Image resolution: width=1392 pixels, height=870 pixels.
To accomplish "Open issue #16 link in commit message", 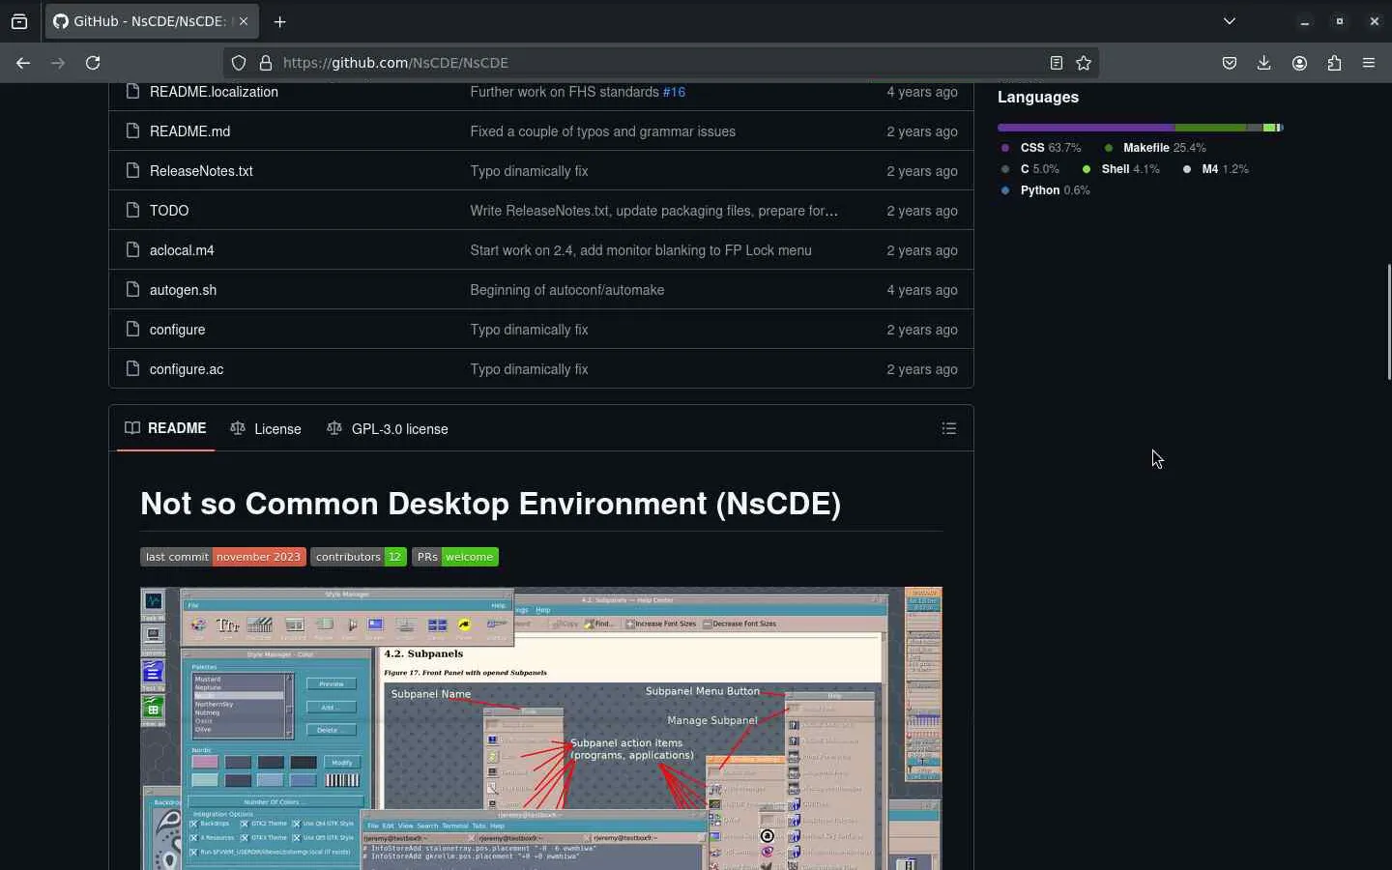I will coord(674,92).
